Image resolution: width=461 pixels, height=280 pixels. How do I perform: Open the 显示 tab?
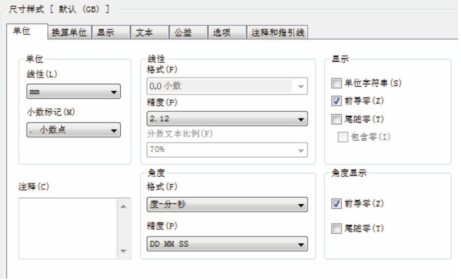[x=111, y=32]
